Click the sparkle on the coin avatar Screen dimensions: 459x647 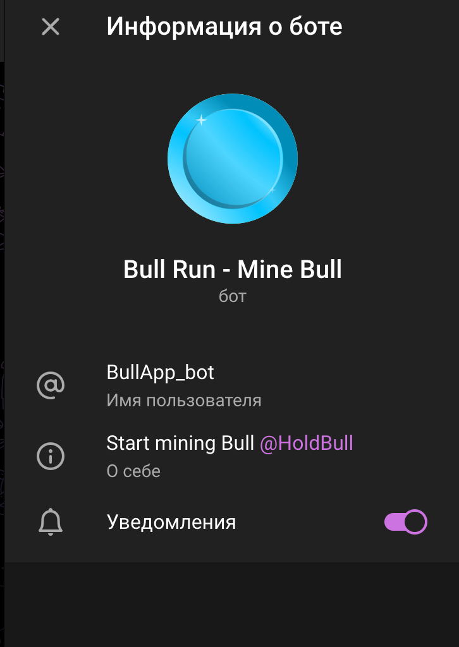(x=201, y=119)
